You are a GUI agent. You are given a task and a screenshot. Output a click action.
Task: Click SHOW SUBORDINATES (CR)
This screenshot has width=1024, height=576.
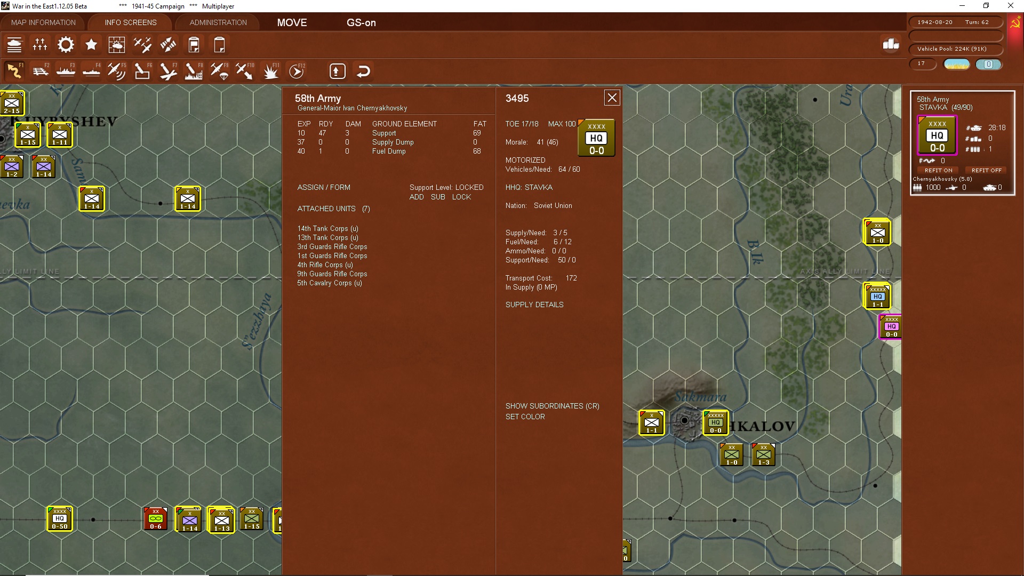[552, 406]
